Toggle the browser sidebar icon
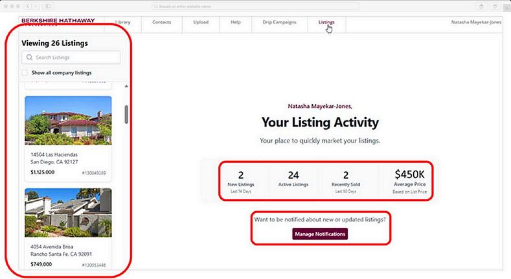Image resolution: width=511 pixels, height=279 pixels. point(48,6)
